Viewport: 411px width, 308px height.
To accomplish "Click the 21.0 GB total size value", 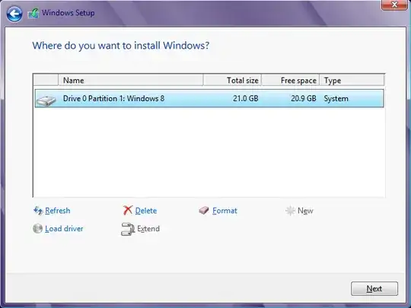I will [246, 98].
